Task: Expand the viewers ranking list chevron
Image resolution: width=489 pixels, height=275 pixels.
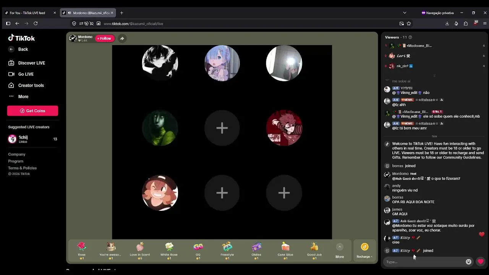Action: pyautogui.click(x=434, y=76)
